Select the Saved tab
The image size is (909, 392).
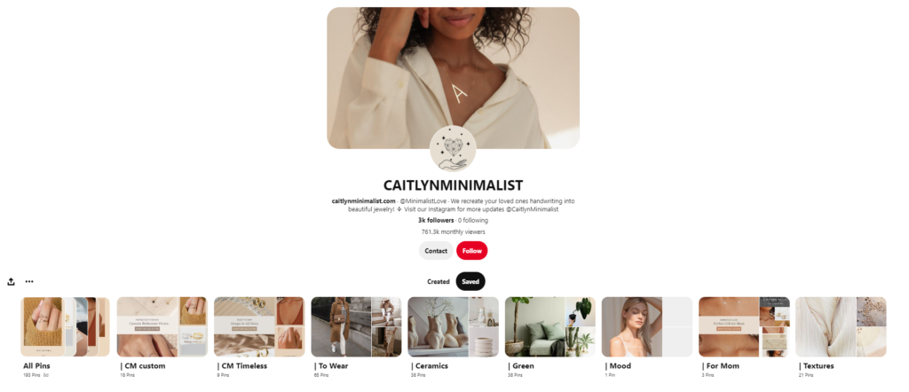coord(470,282)
